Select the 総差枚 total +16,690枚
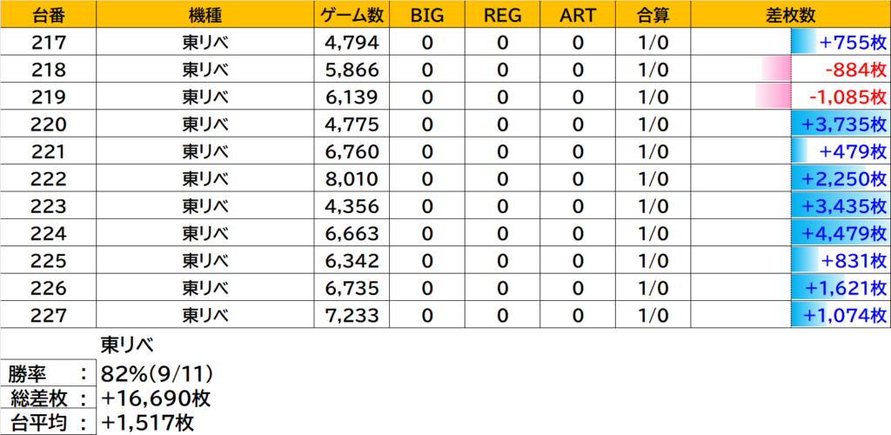 [157, 399]
